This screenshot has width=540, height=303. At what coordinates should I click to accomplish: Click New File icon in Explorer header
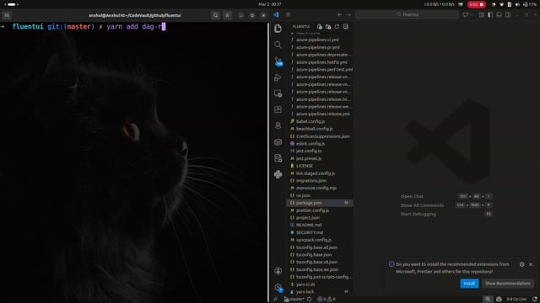320,26
